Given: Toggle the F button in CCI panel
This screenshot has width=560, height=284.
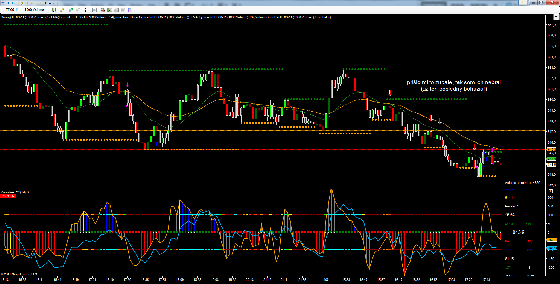Looking at the screenshot, I should pyautogui.click(x=551, y=191).
